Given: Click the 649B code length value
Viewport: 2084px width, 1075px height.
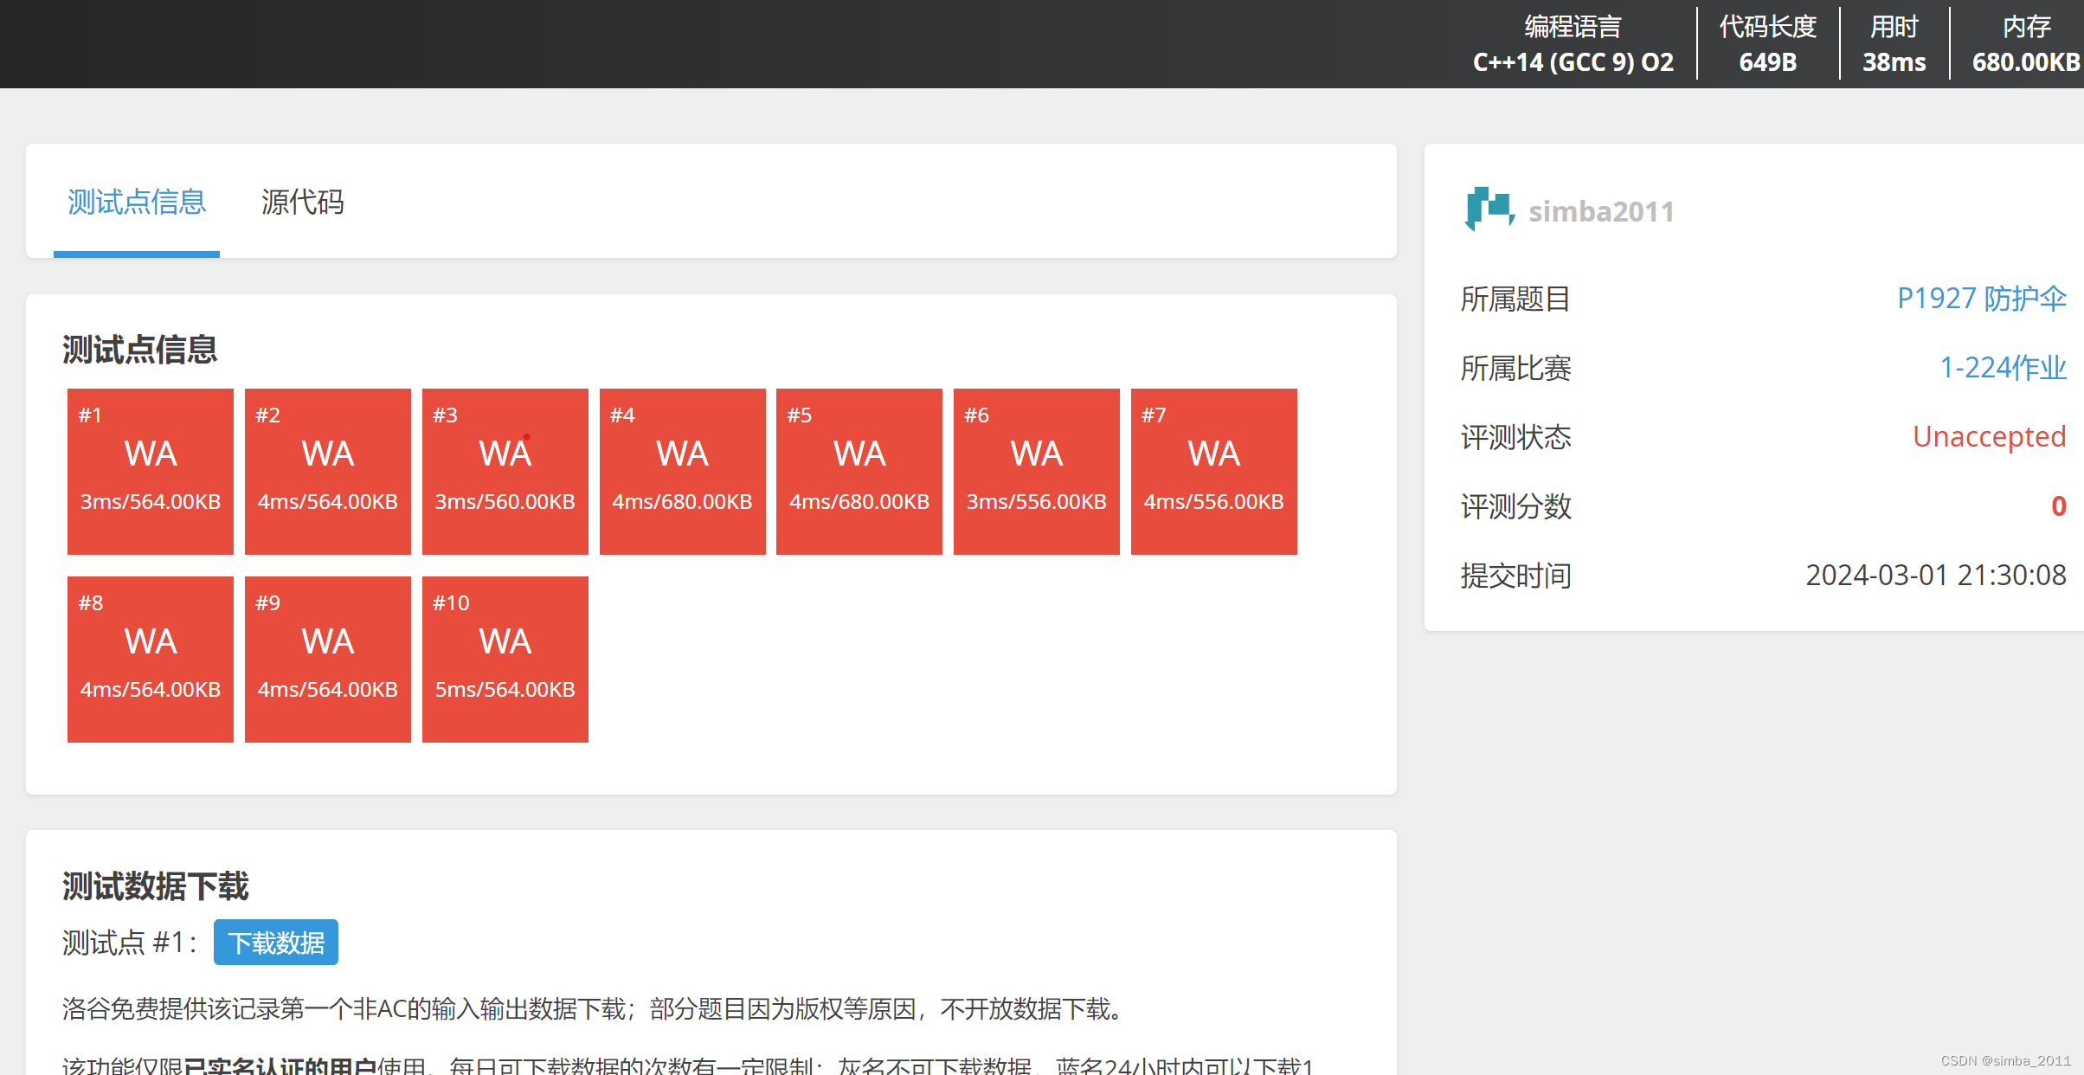Looking at the screenshot, I should (1767, 62).
